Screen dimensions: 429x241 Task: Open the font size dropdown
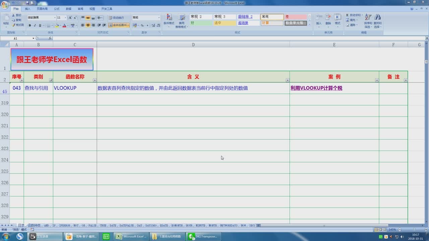click(x=65, y=17)
